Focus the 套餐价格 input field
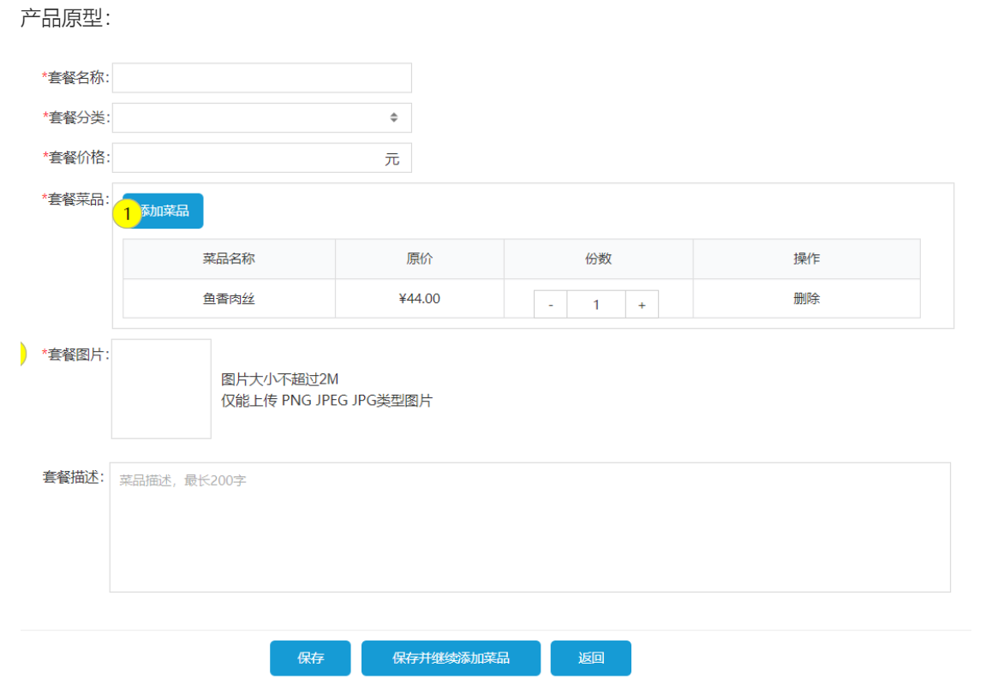Viewport: 992px width, 679px height. click(x=262, y=158)
